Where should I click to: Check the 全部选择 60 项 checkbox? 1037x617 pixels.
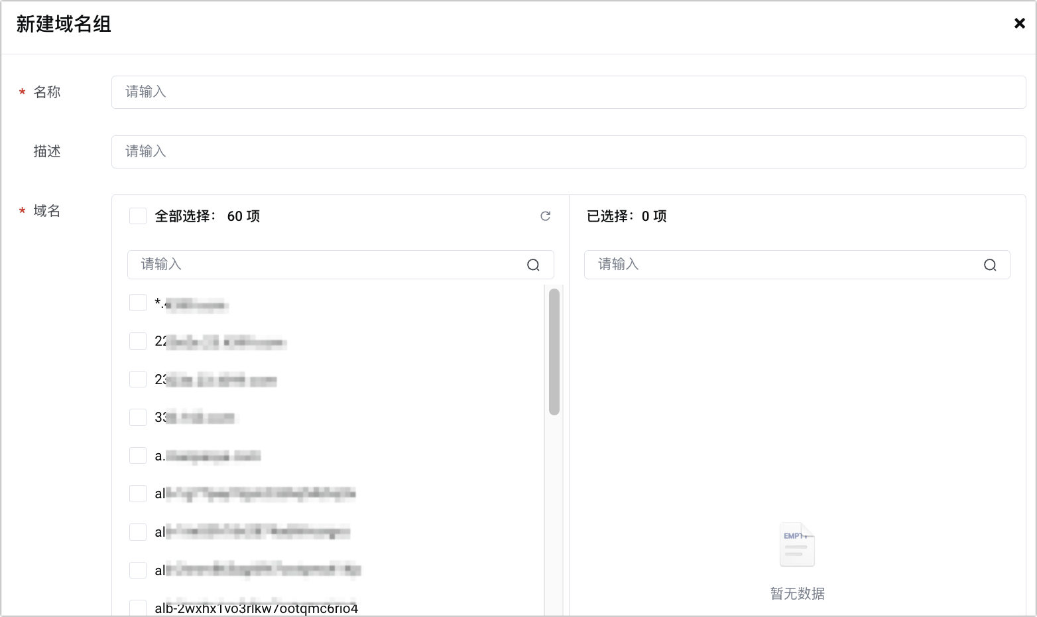(x=138, y=216)
